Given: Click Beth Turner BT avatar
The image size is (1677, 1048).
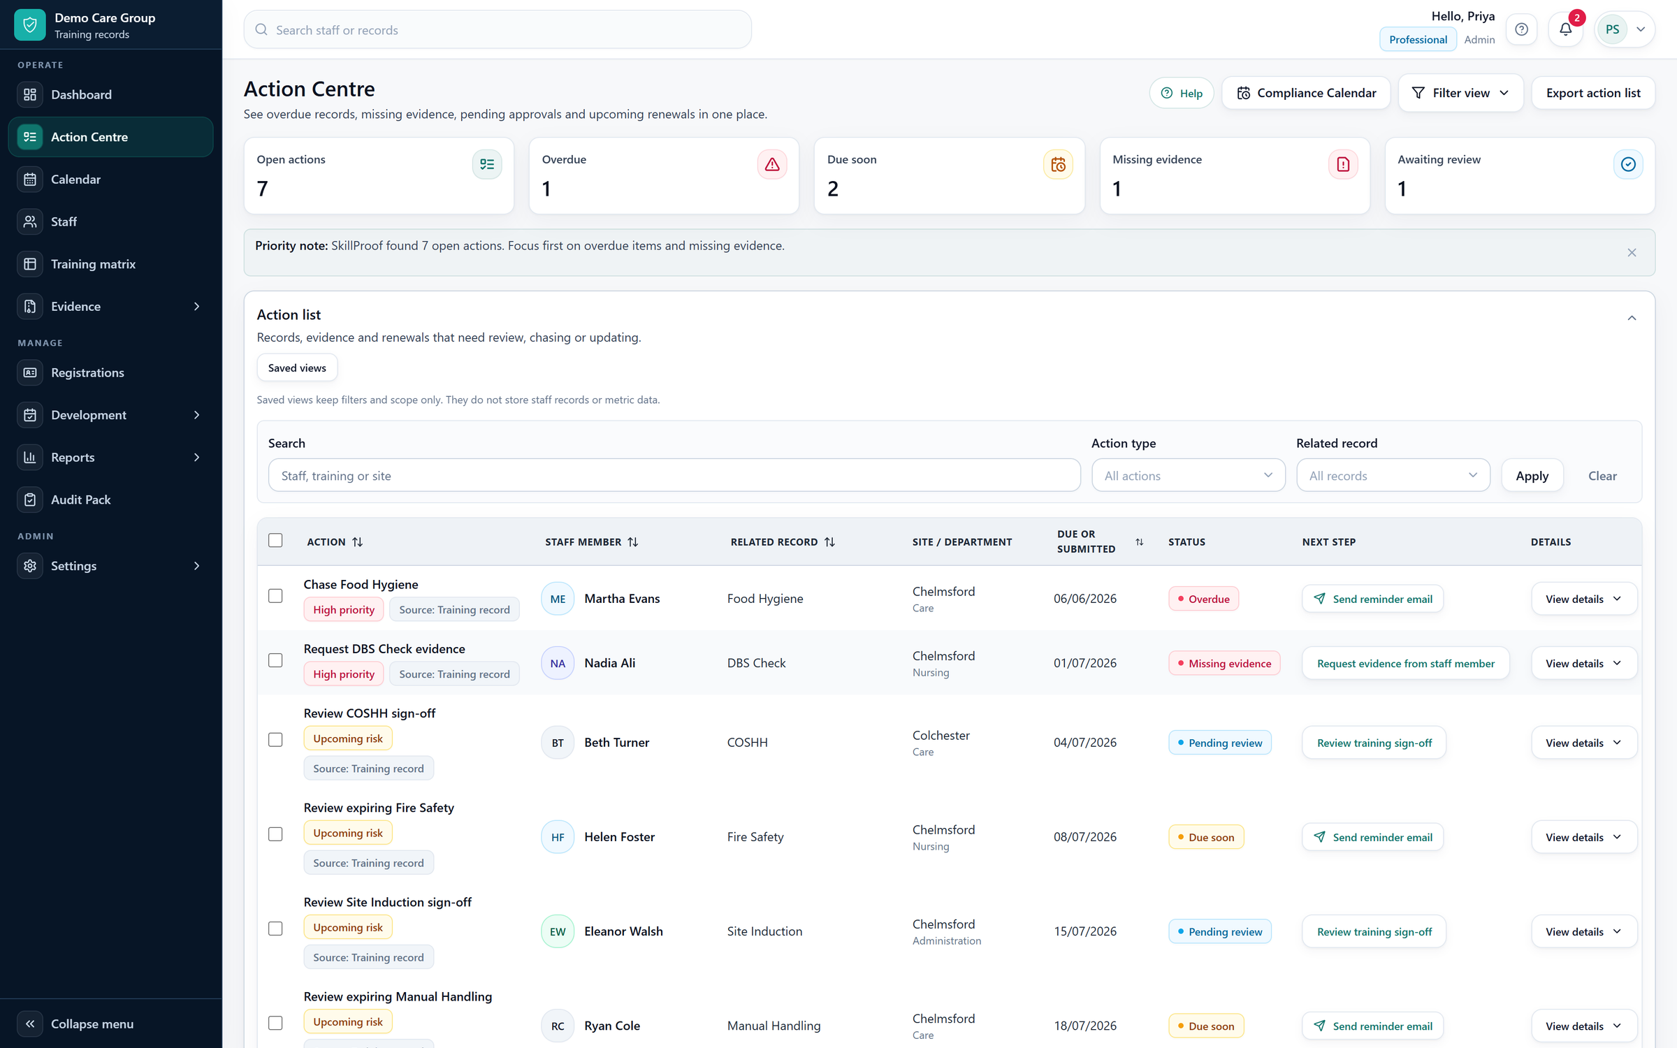Looking at the screenshot, I should [x=558, y=743].
